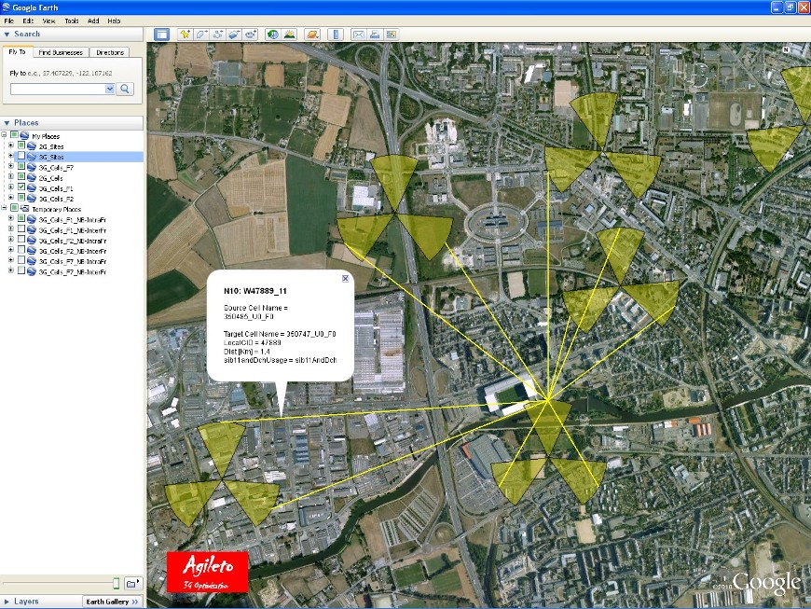
Task: Select the Add Polygon tool
Action: 201,35
